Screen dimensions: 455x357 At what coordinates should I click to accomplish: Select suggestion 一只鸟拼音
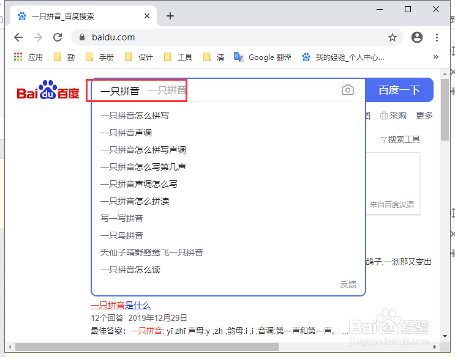228,235
